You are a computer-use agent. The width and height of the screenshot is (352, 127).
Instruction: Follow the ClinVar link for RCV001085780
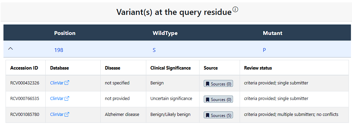[57, 115]
